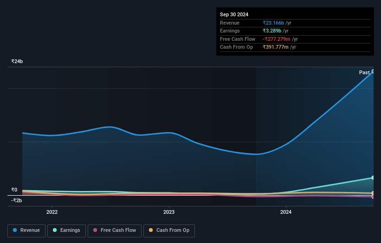Click the 2022 x-axis label
This screenshot has width=381, height=243.
(x=52, y=212)
